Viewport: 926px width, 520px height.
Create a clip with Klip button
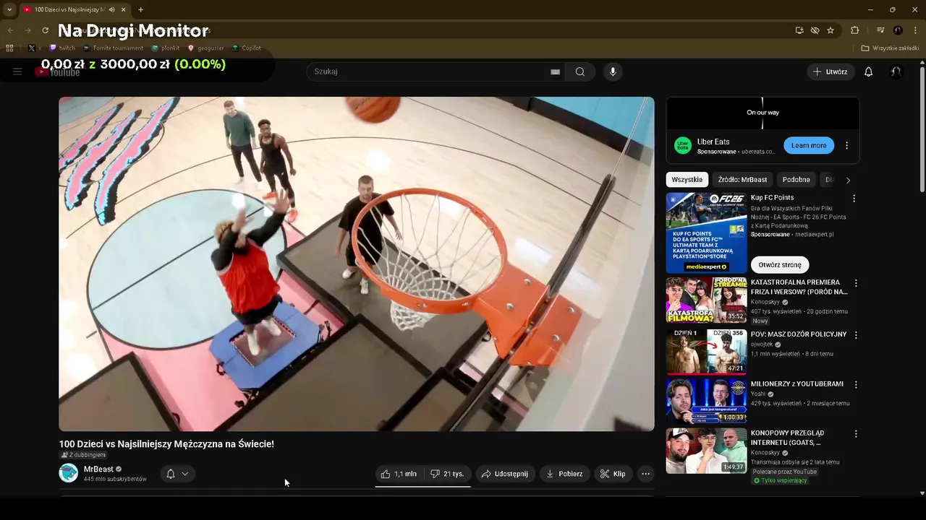[x=613, y=474]
